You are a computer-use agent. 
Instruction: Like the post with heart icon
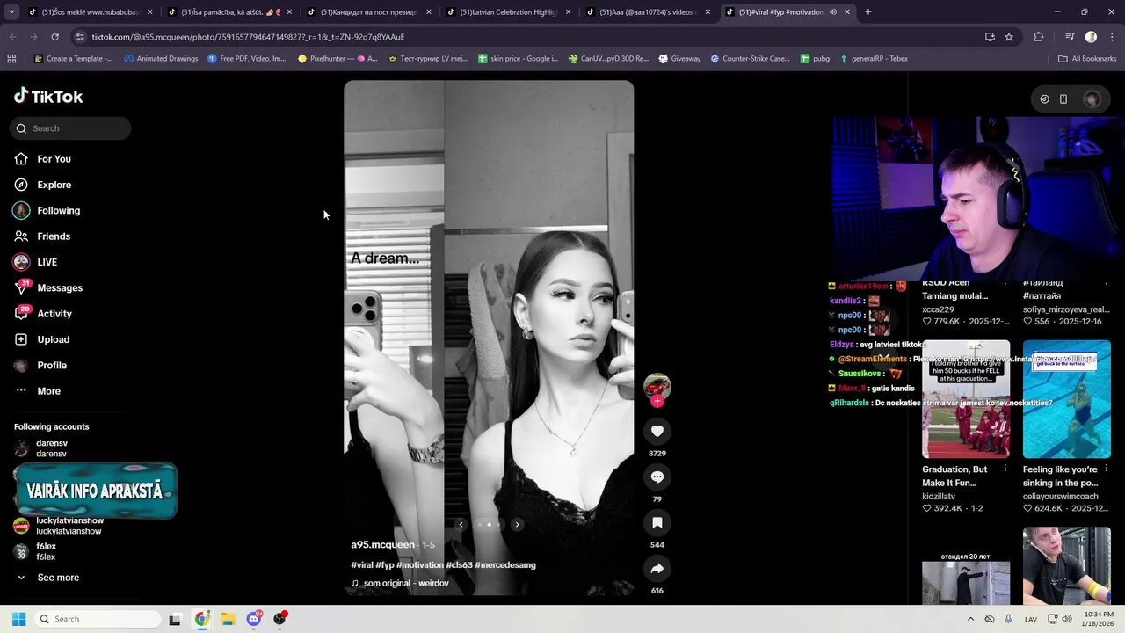coord(657,431)
